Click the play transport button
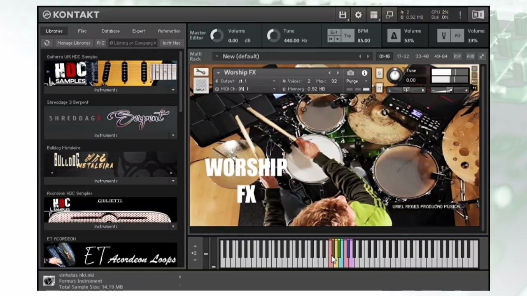This screenshot has height=296, width=527. pyautogui.click(x=337, y=39)
